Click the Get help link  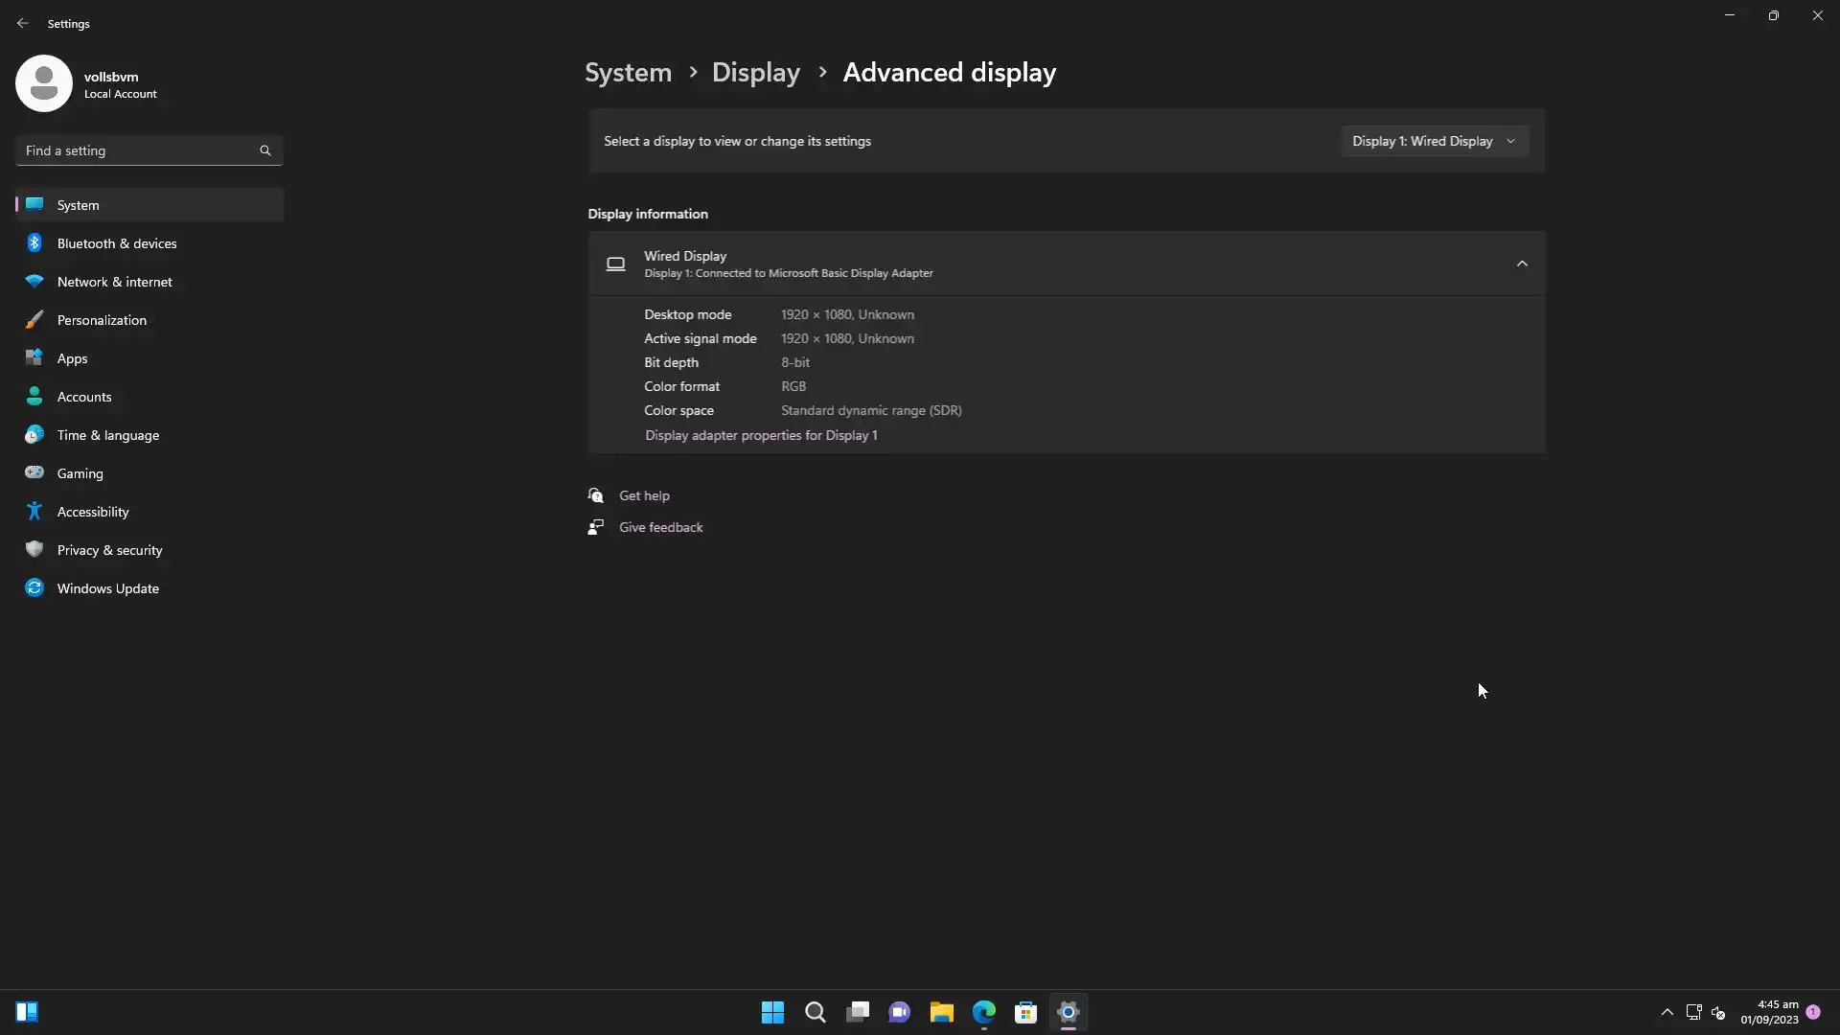tap(644, 495)
